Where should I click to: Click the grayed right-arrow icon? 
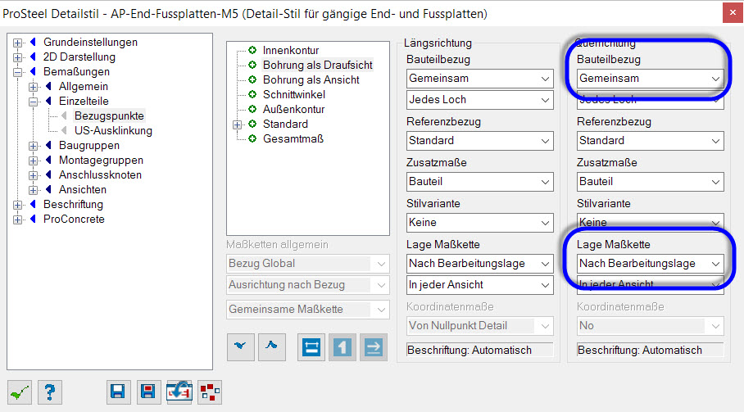[374, 347]
